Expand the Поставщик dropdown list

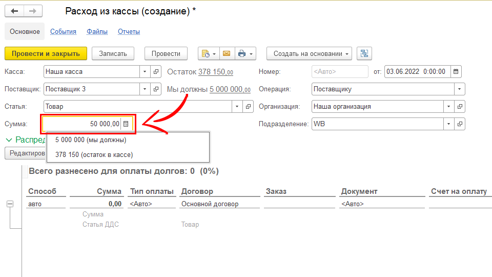[145, 89]
